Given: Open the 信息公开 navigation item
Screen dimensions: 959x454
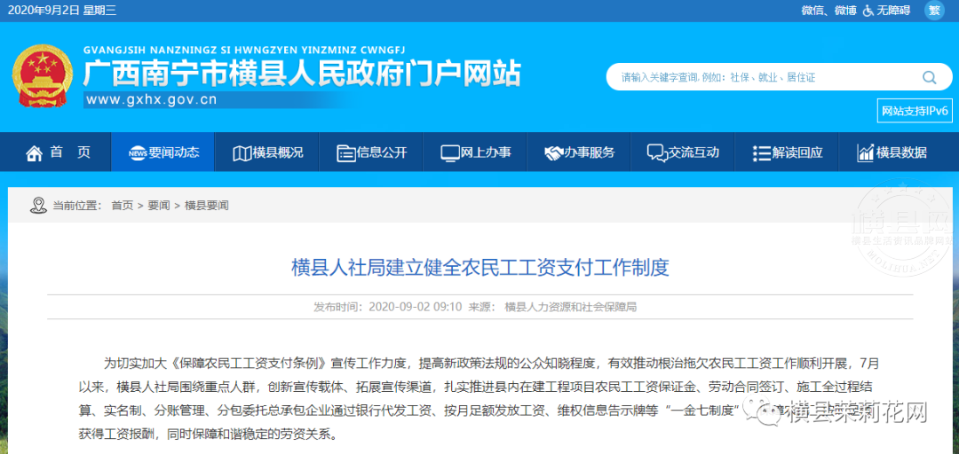Looking at the screenshot, I should click(x=370, y=153).
